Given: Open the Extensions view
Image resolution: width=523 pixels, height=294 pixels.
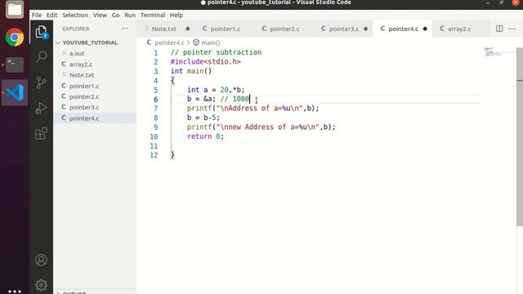Looking at the screenshot, I should 42,134.
